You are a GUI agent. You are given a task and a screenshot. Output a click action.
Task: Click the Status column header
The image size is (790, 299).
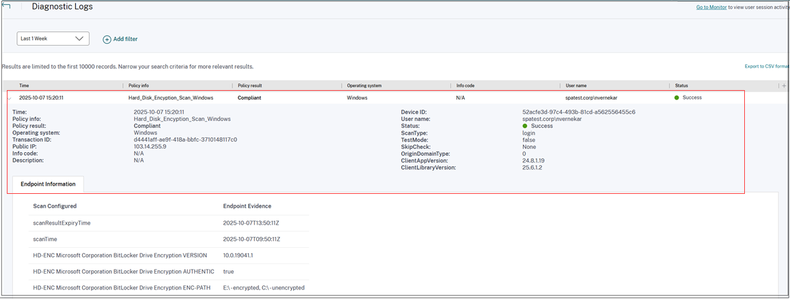tap(681, 86)
